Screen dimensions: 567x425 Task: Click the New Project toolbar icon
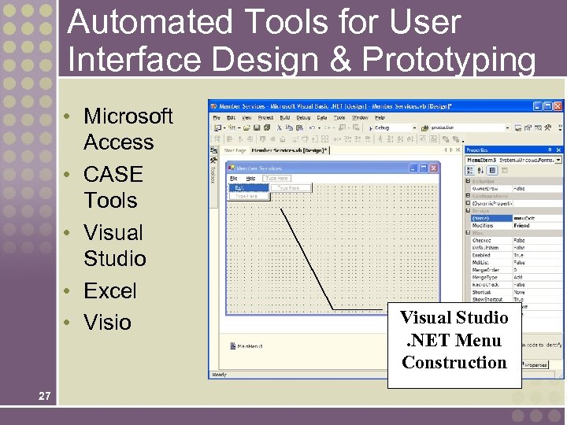[217, 128]
